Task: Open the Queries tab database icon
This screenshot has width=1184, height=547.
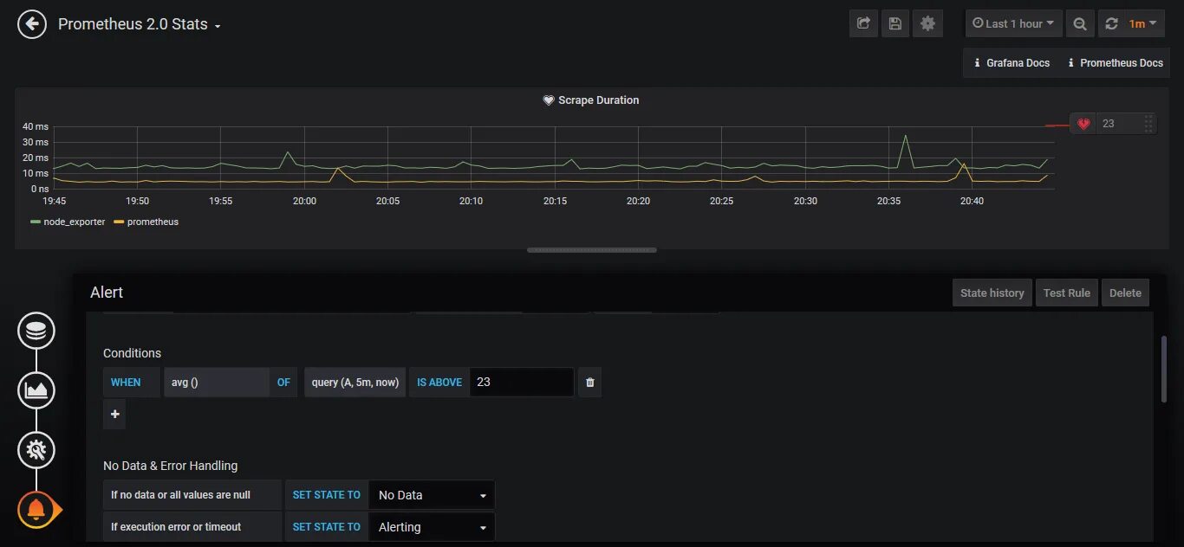Action: pos(36,331)
